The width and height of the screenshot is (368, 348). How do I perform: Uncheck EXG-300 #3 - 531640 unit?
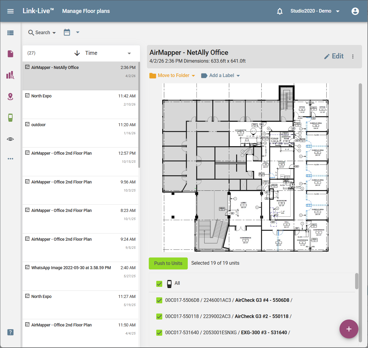pyautogui.click(x=159, y=332)
